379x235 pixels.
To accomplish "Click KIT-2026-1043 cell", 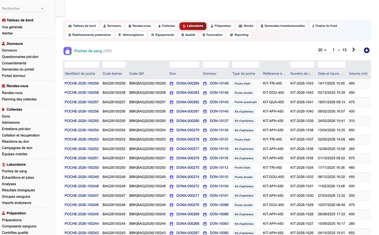I will point(302,83).
